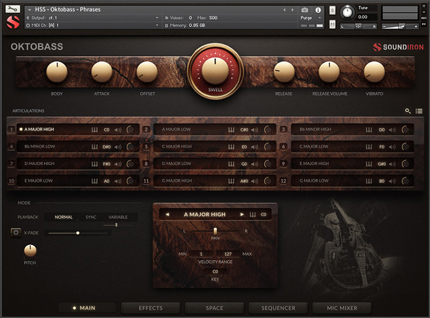Screen dimensions: 430x318
Task: Adjust the X-FADE slider handle
Action: [78, 233]
